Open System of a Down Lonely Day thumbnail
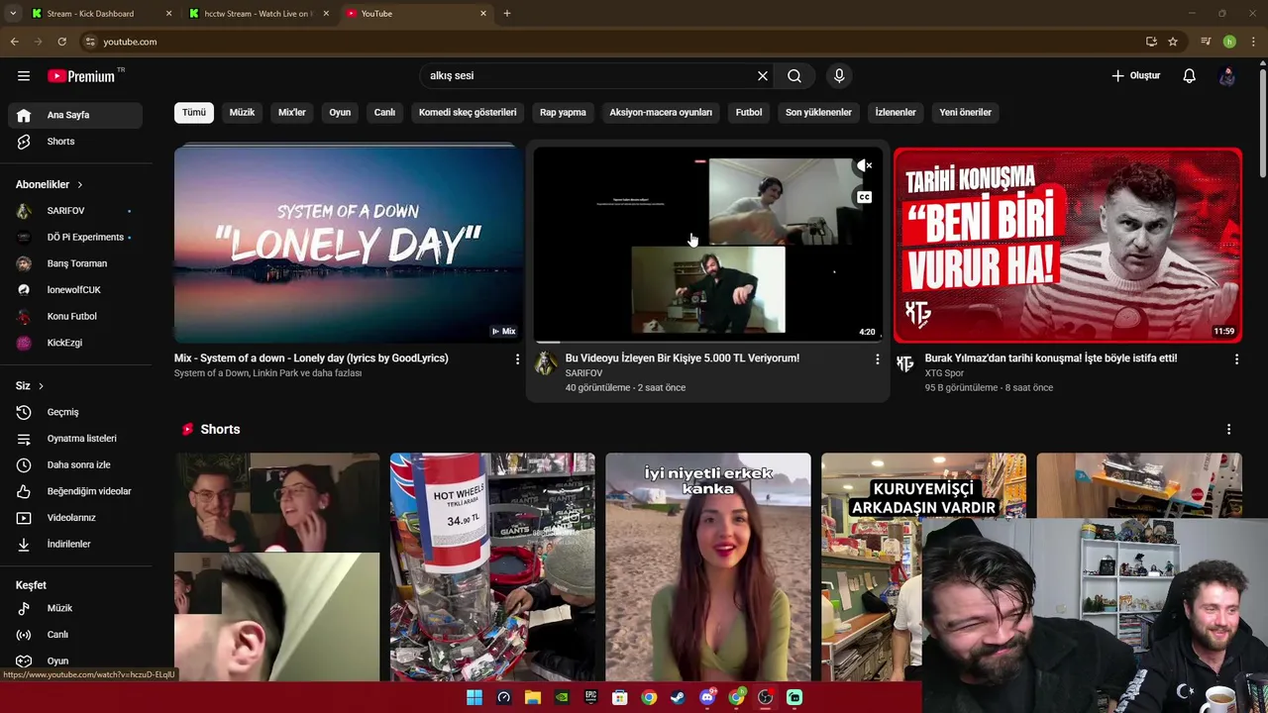This screenshot has width=1268, height=713. [349, 245]
